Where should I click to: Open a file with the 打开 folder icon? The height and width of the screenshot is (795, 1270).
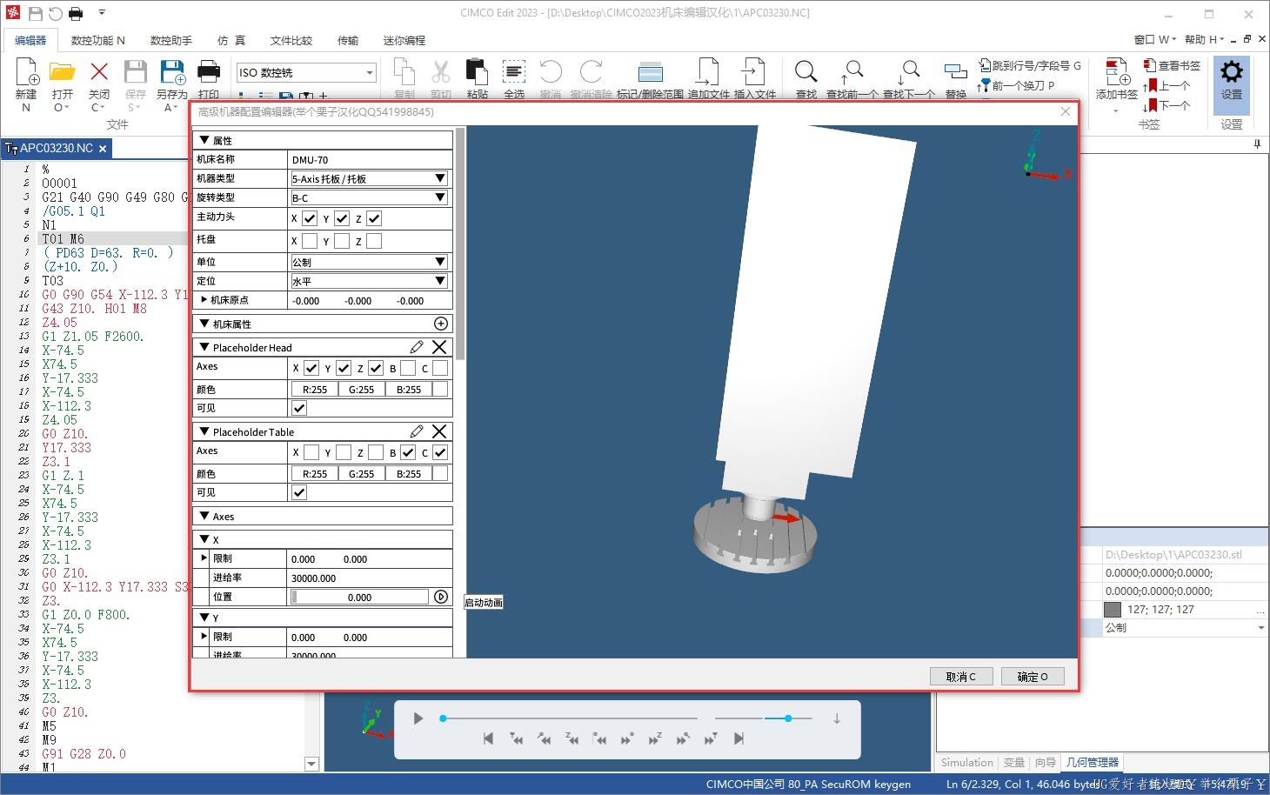(x=62, y=74)
